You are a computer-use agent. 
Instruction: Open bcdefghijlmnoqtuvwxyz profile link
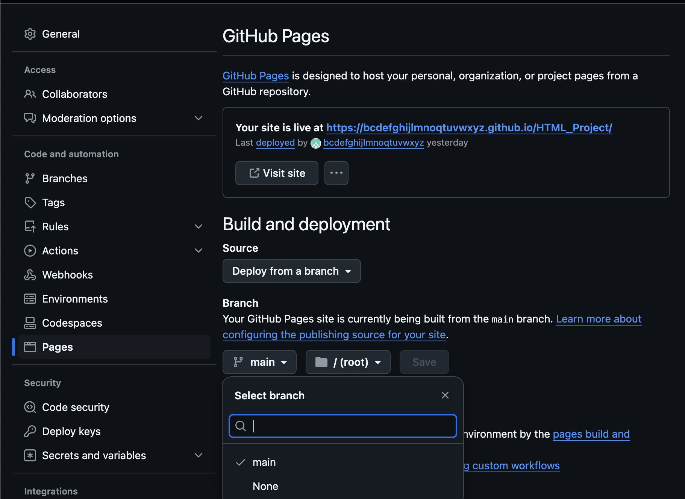coord(374,143)
